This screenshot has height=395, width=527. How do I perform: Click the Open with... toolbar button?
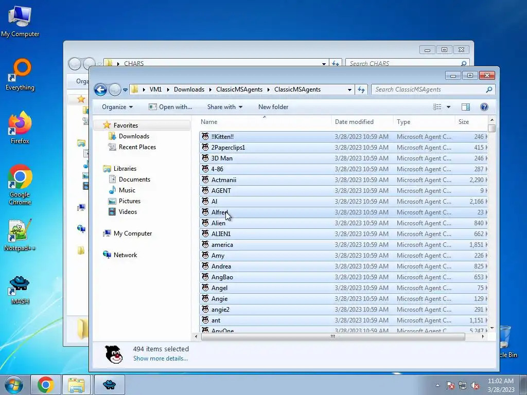(170, 107)
